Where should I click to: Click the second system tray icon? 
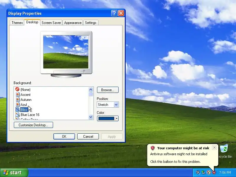point(203,173)
